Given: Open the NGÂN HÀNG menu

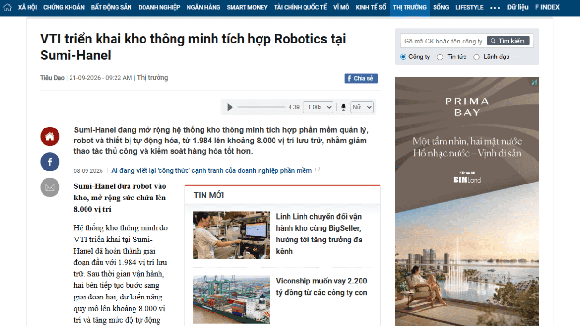Looking at the screenshot, I should [203, 8].
